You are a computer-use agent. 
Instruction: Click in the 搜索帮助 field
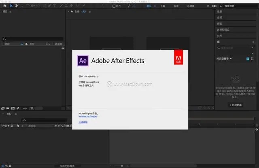pos(238,6)
